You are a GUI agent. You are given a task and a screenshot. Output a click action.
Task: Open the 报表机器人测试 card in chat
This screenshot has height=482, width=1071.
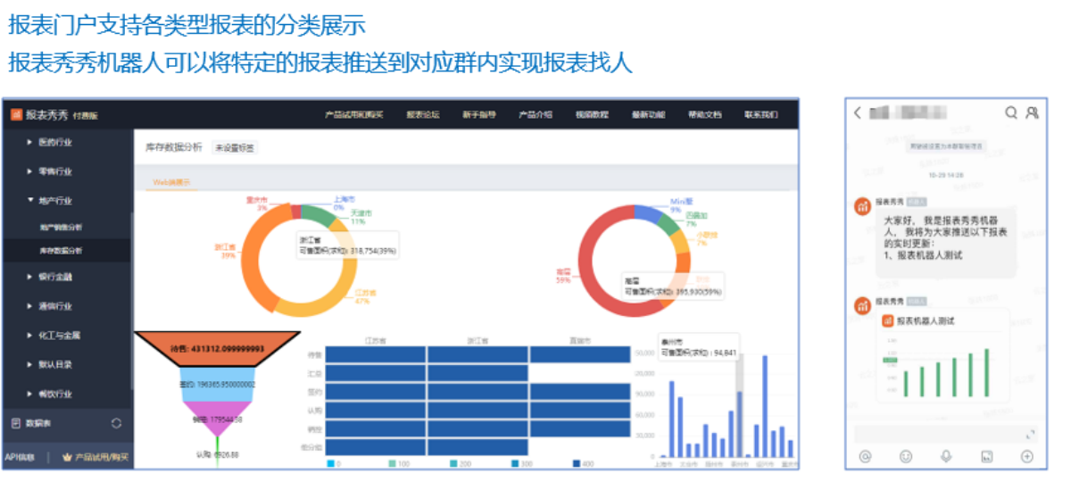942,355
